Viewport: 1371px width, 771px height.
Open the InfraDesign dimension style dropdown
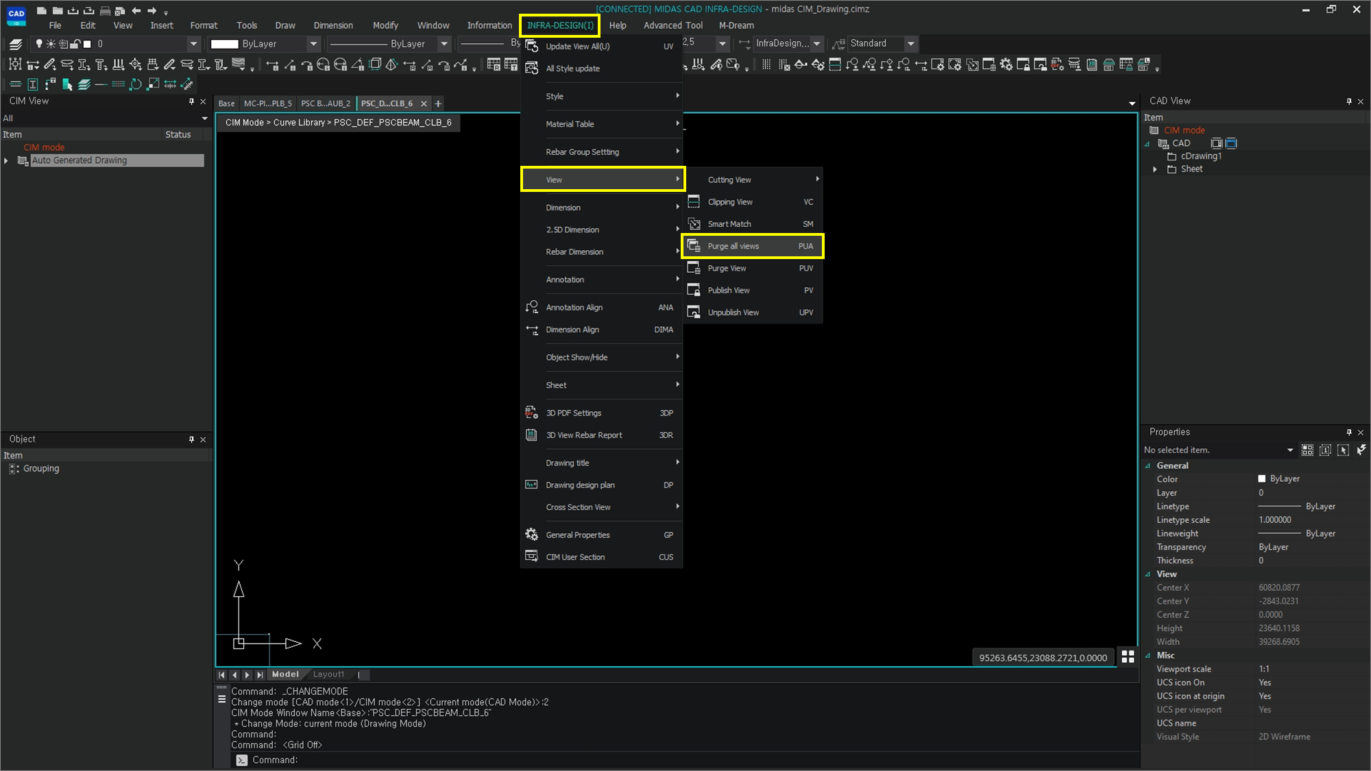click(816, 44)
